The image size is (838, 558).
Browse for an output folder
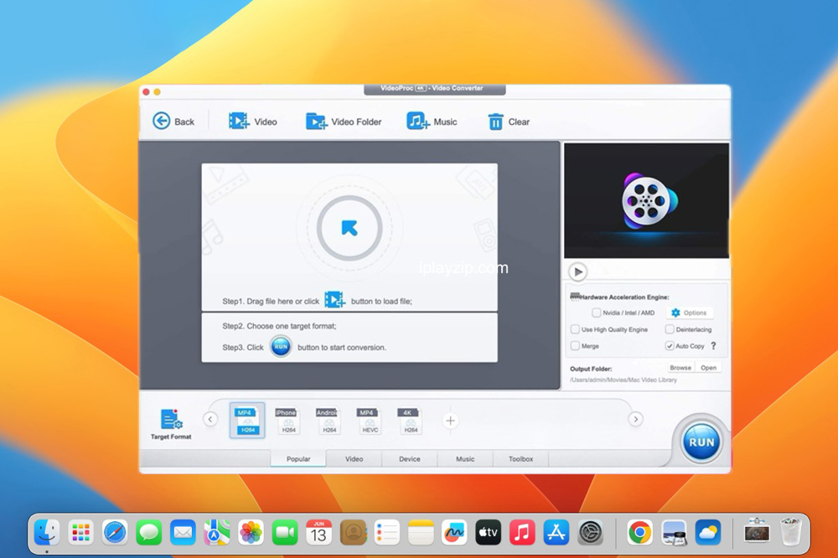680,368
